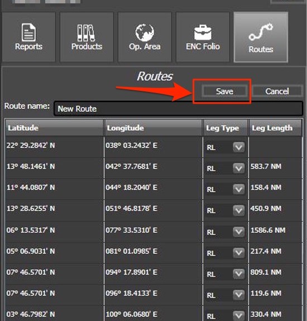Viewport: 307px width, 321px height.
Task: Select latitude cell 22° 29.2842' N
Action: click(x=31, y=145)
